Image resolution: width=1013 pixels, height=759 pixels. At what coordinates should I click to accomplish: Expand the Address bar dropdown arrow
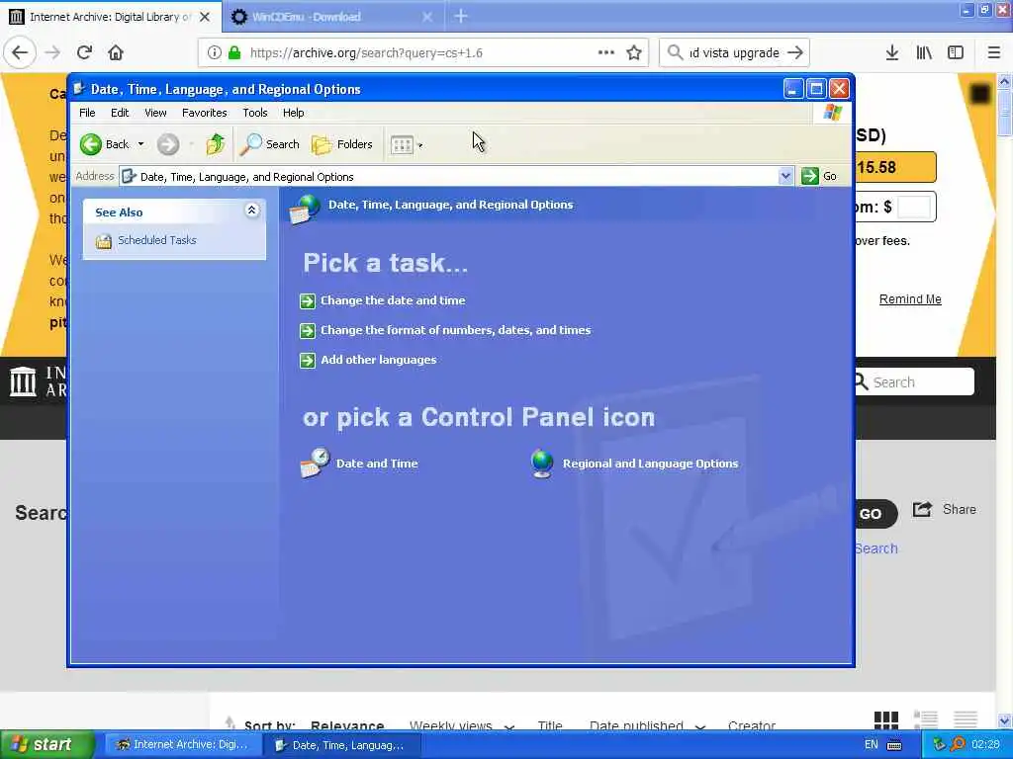point(785,176)
